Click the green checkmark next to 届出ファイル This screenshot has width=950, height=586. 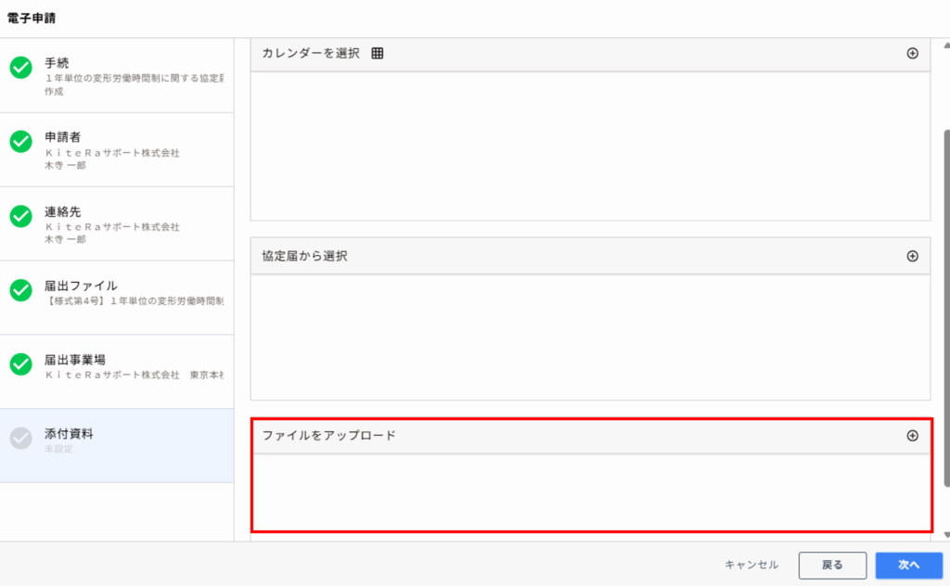click(x=21, y=290)
